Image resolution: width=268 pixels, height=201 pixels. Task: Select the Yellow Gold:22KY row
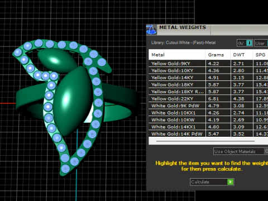point(208,99)
